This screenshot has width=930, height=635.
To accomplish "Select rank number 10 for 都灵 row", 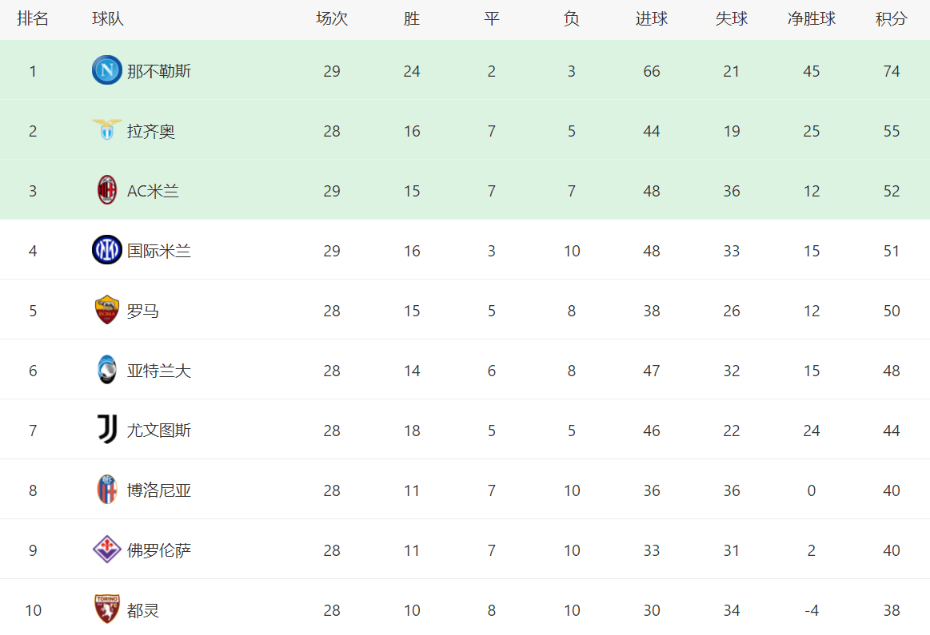I will (33, 610).
